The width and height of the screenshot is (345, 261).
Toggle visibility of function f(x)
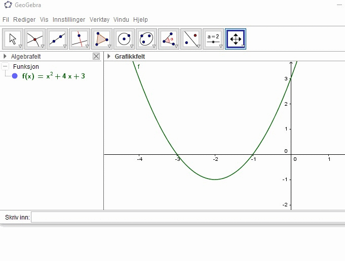pos(15,76)
